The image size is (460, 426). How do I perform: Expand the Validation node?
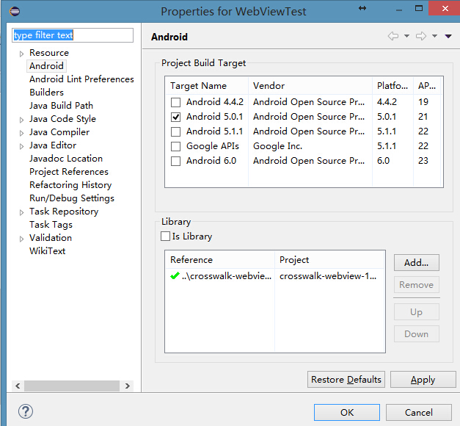pyautogui.click(x=21, y=239)
